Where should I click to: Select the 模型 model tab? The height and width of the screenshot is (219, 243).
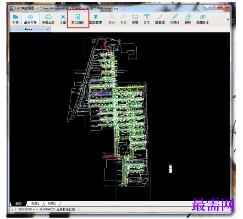coord(19,203)
